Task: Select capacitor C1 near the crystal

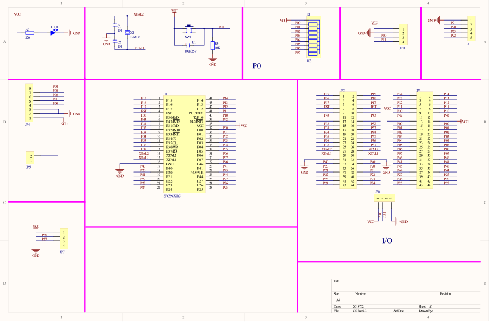Action: click(x=115, y=26)
